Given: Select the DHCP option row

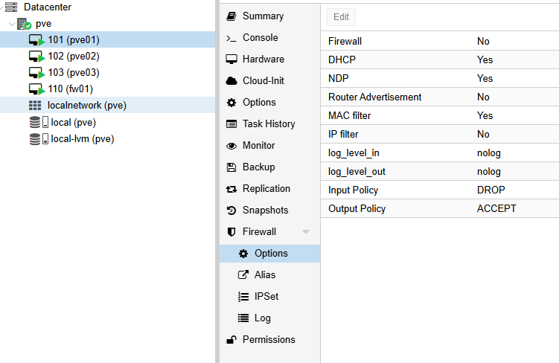Looking at the screenshot, I should pyautogui.click(x=440, y=60).
